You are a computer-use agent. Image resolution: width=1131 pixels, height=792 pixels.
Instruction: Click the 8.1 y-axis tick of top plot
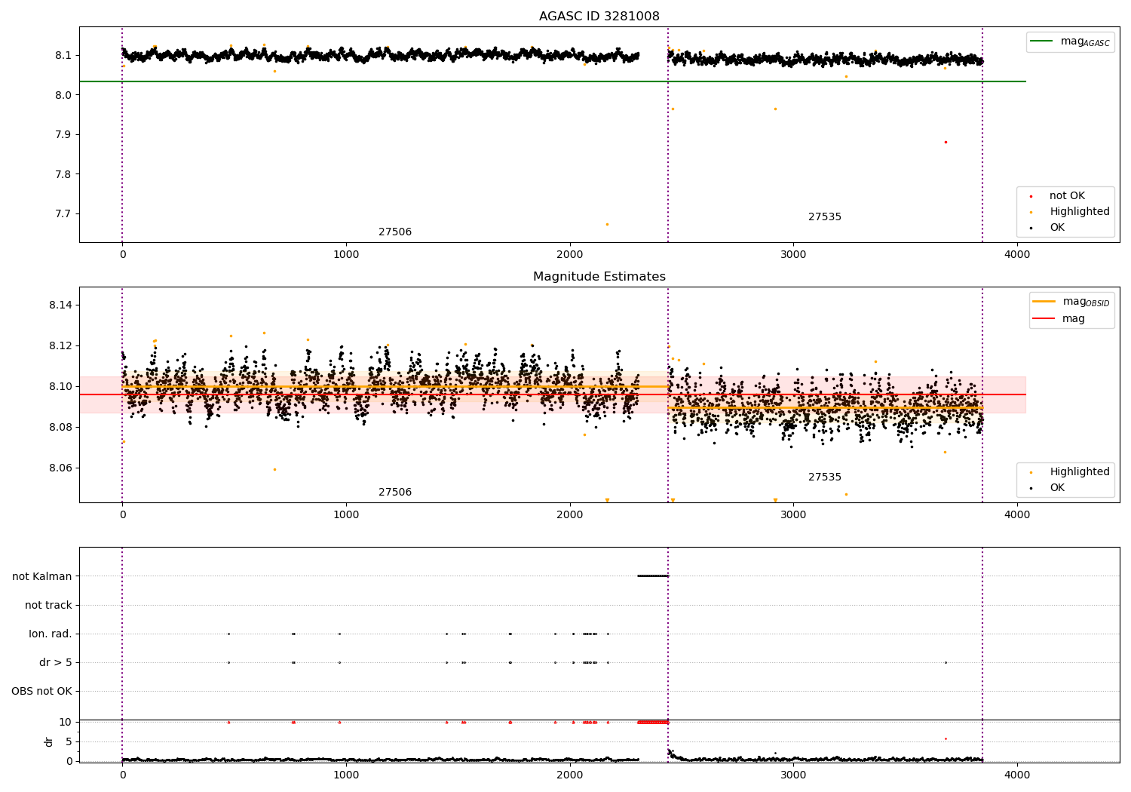click(x=63, y=56)
